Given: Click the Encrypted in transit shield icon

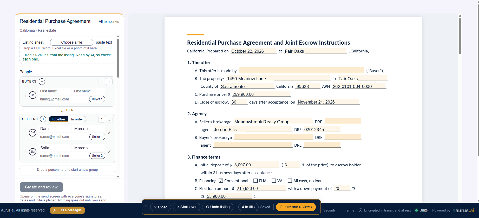Looking at the screenshot, I should (360, 210).
